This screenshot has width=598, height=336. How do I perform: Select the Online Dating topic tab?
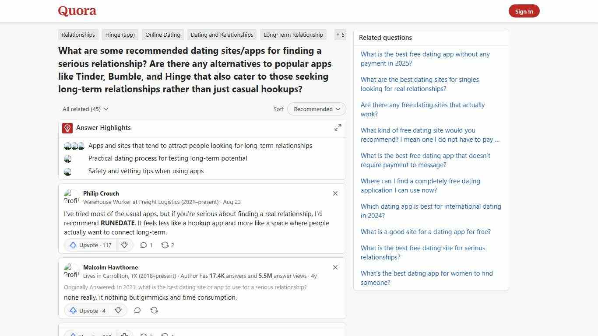162,35
